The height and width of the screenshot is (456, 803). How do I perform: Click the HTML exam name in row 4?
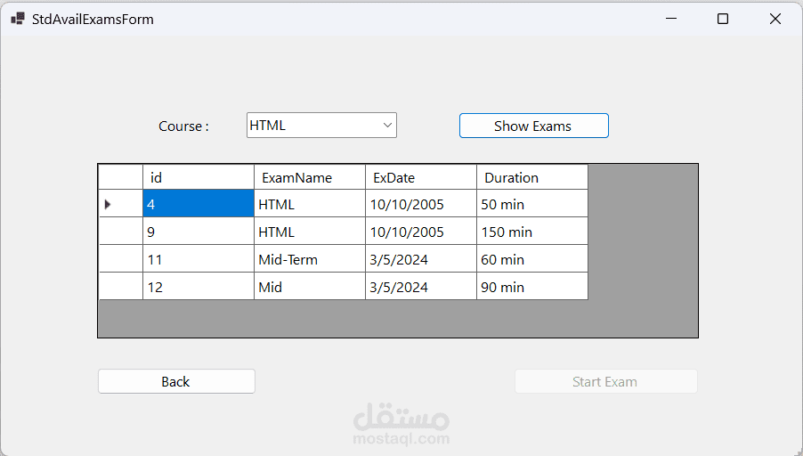(310, 204)
